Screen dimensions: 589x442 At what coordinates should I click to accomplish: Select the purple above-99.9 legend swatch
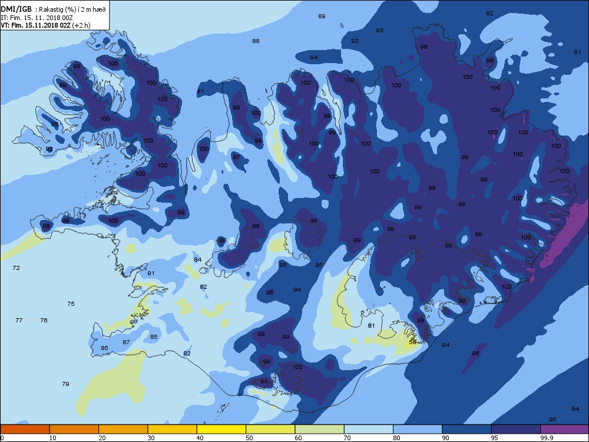[x=565, y=429]
